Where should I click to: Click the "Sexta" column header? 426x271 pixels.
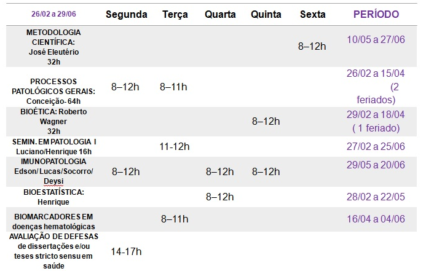coord(312,14)
